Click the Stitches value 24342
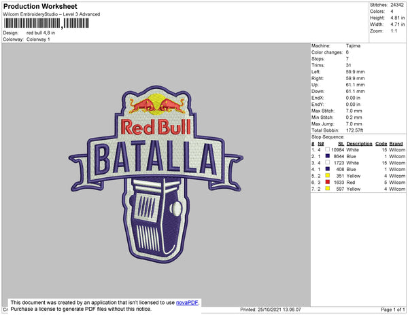The height and width of the screenshot is (315, 408). (397, 5)
